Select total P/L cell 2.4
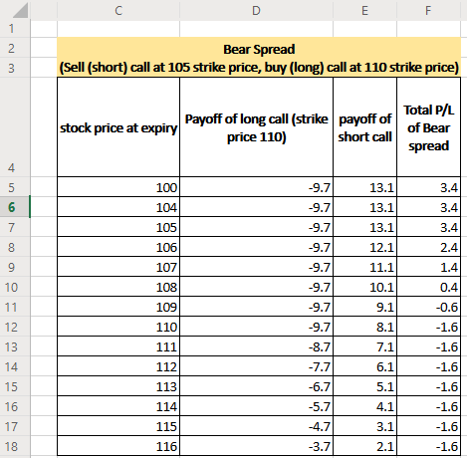467x458 pixels. (428, 247)
